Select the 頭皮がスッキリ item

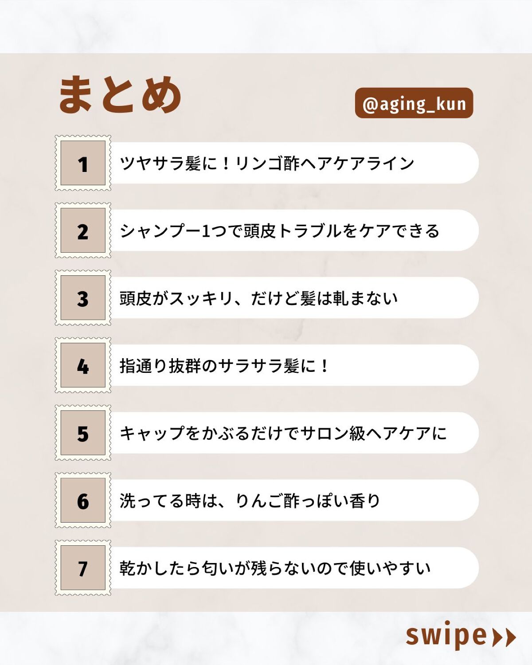point(258,298)
